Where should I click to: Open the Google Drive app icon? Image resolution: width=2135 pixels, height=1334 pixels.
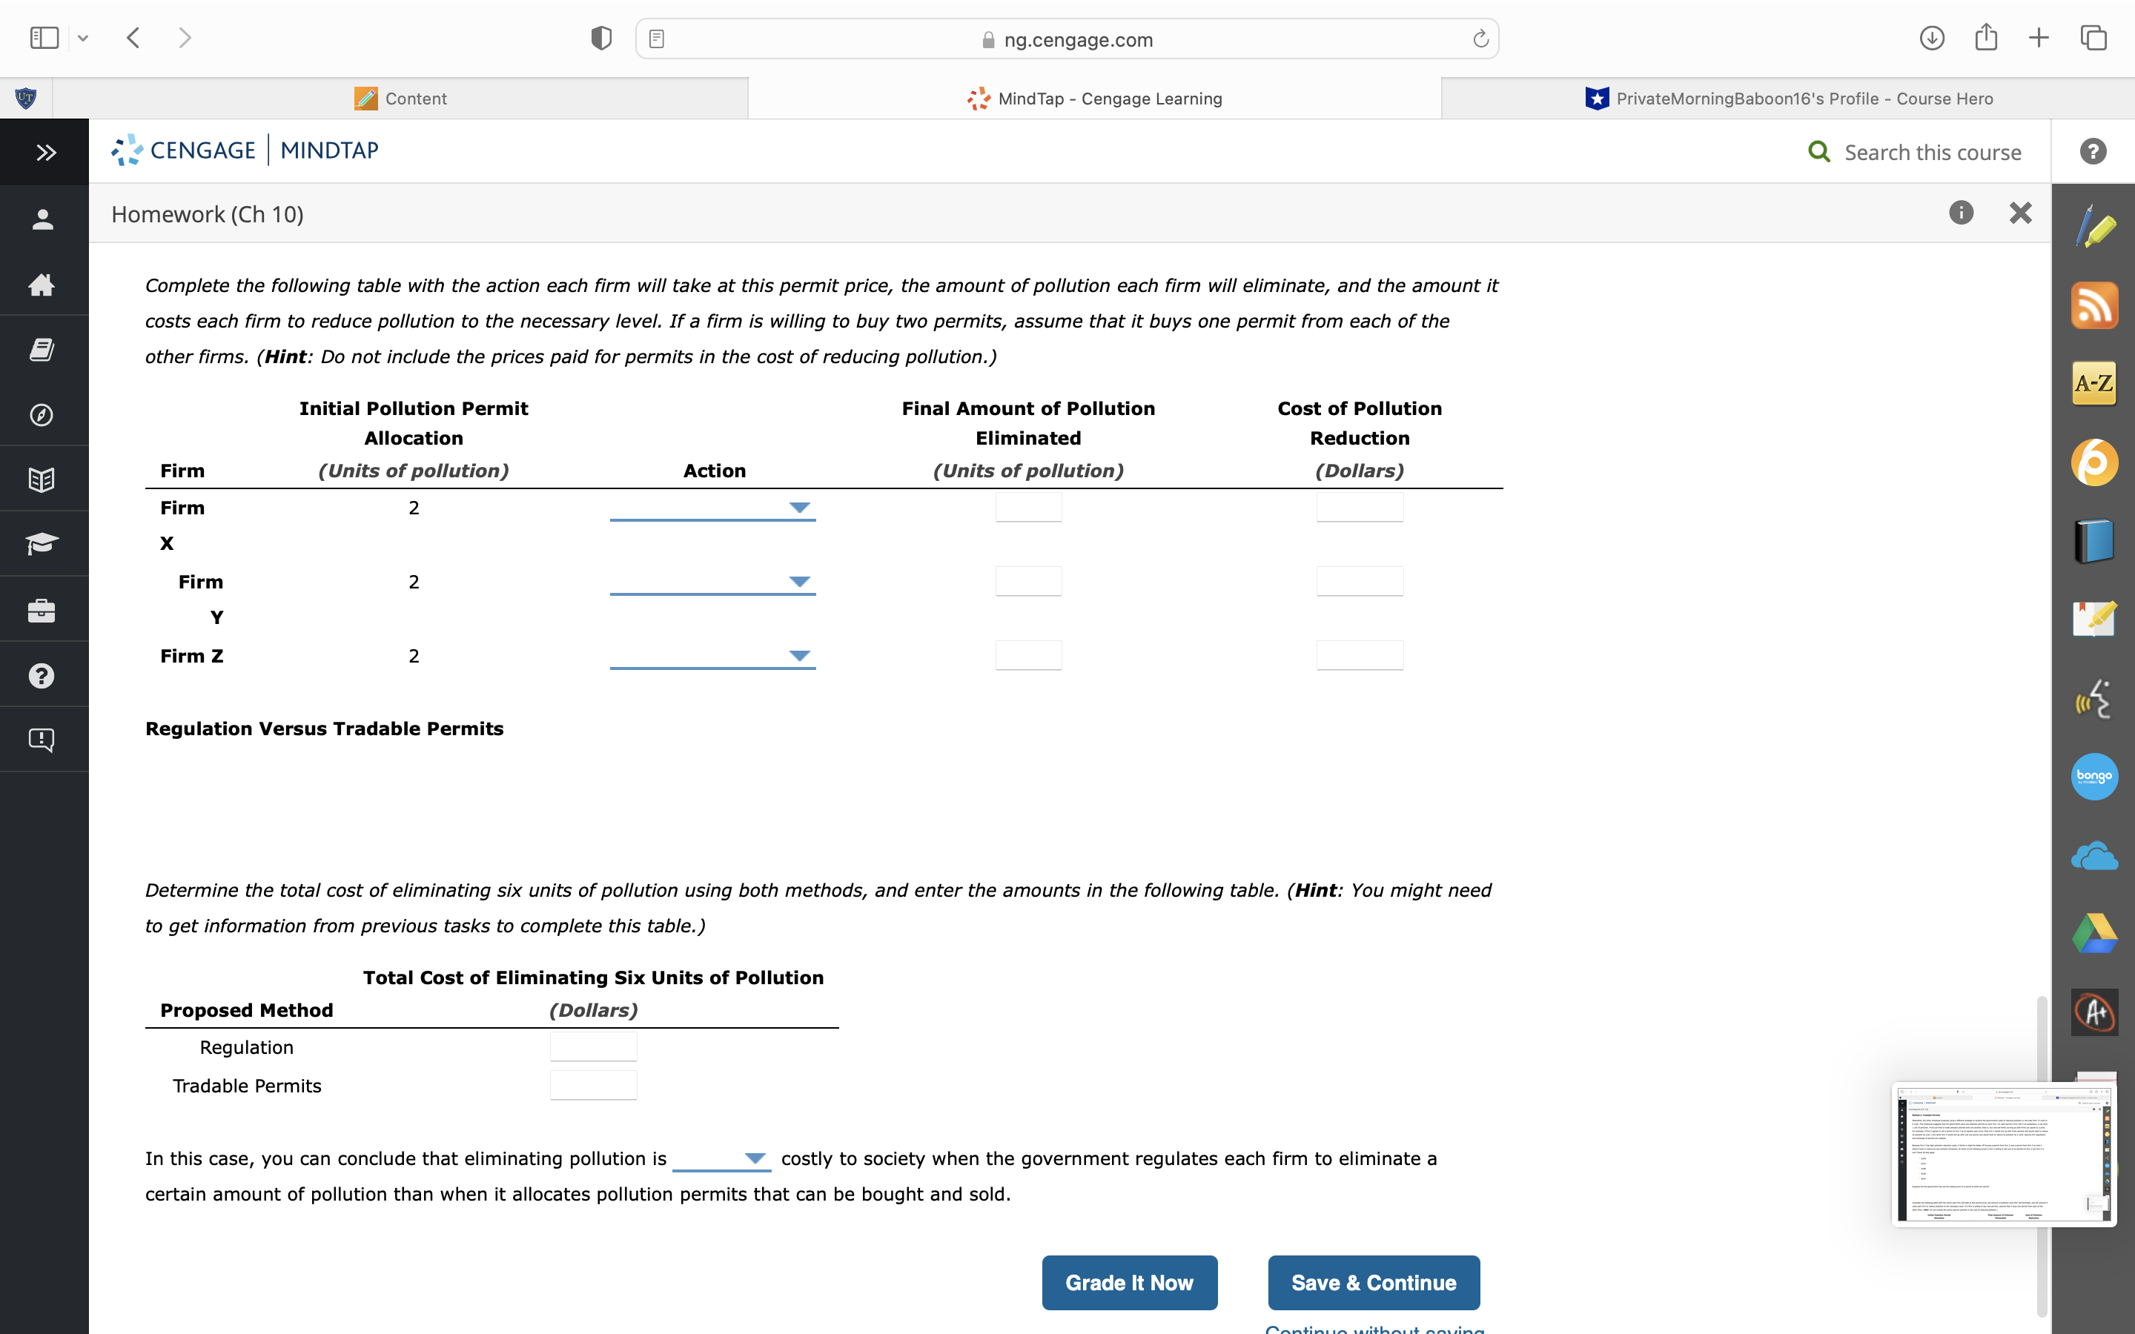tap(2093, 934)
